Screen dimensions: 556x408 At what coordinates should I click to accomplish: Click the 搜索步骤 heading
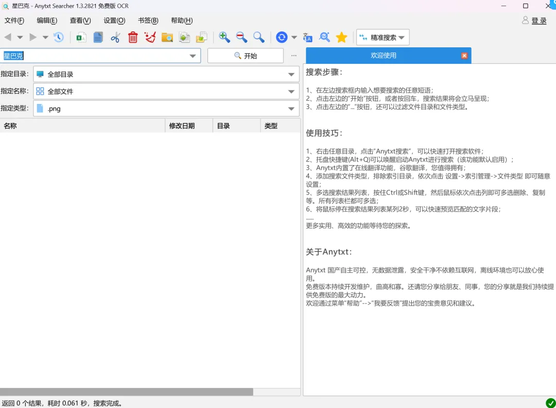click(x=324, y=72)
